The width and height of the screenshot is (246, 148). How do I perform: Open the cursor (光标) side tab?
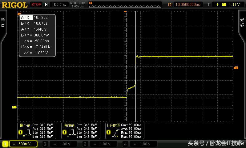click(x=242, y=23)
